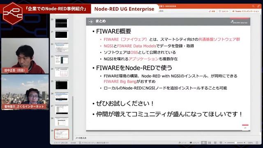Click the FIWARE Data Models red text
This screenshot has height=148, width=263.
pos(136,46)
